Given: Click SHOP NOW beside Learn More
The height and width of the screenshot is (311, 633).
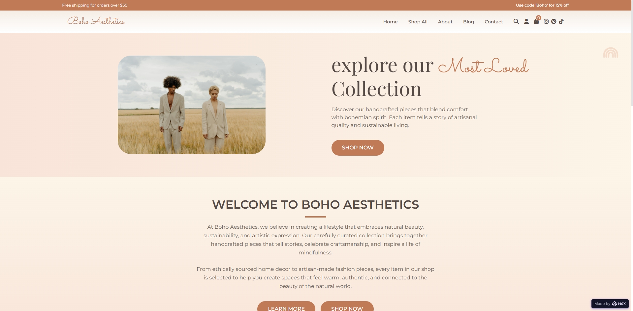Looking at the screenshot, I should (x=347, y=306).
